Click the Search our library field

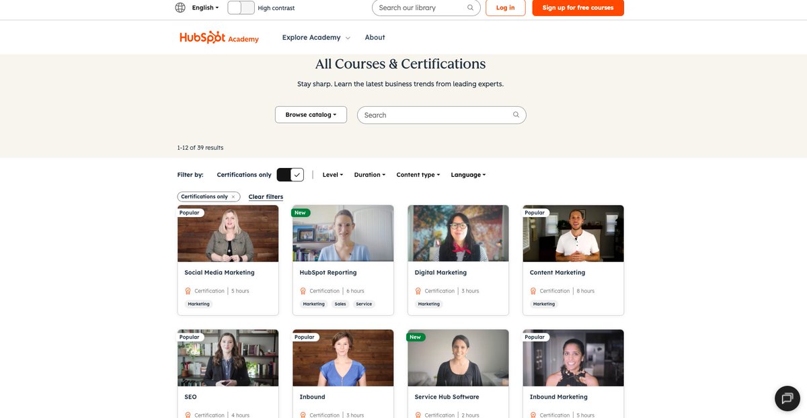(426, 8)
